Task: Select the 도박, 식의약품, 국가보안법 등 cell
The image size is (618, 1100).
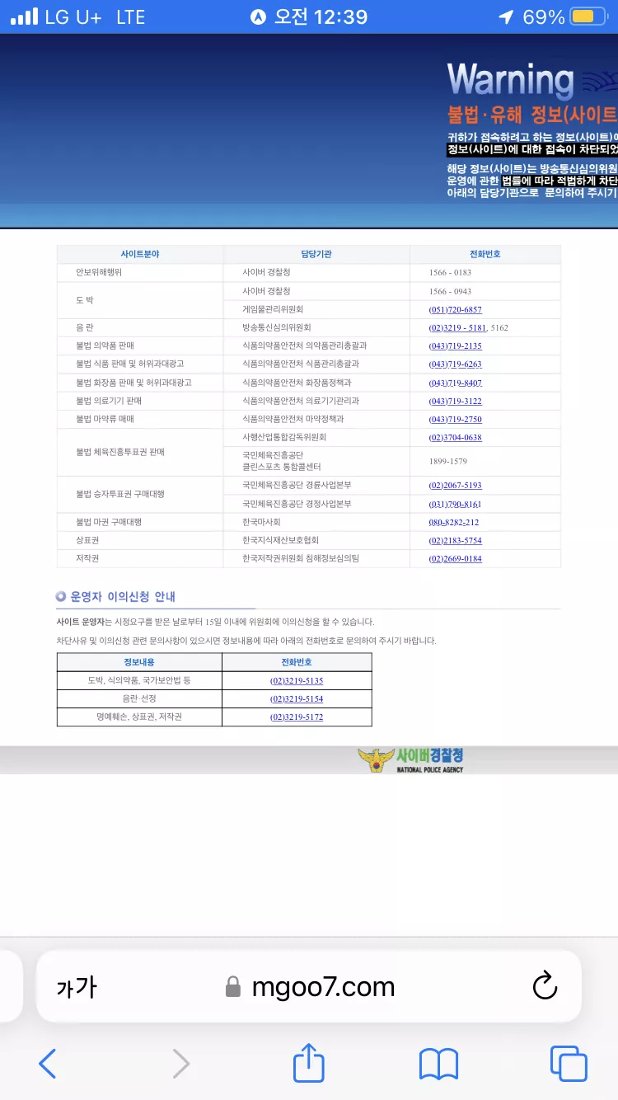Action: (139, 680)
